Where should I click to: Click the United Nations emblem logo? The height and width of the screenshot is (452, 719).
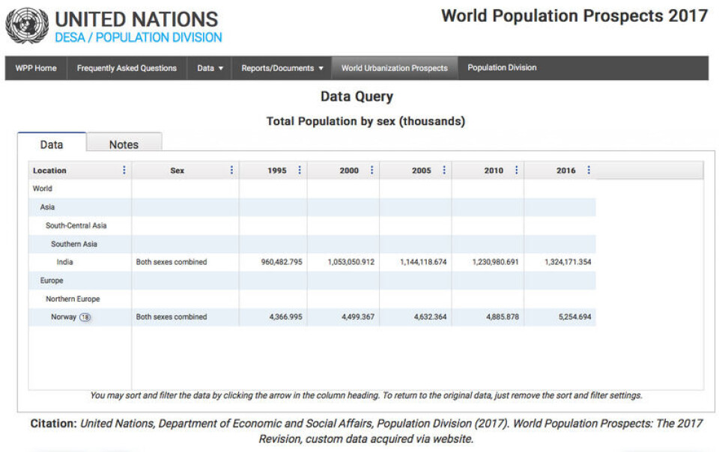[26, 25]
